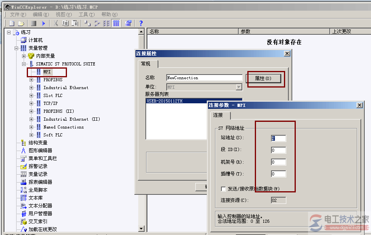
Task: Open the 报表编辑器 icon
Action: [x=23, y=182]
